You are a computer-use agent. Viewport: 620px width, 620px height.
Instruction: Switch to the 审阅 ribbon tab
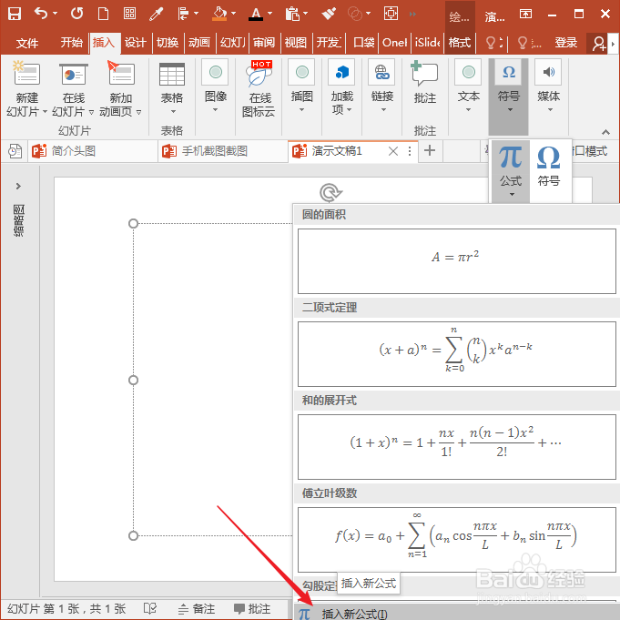[264, 42]
